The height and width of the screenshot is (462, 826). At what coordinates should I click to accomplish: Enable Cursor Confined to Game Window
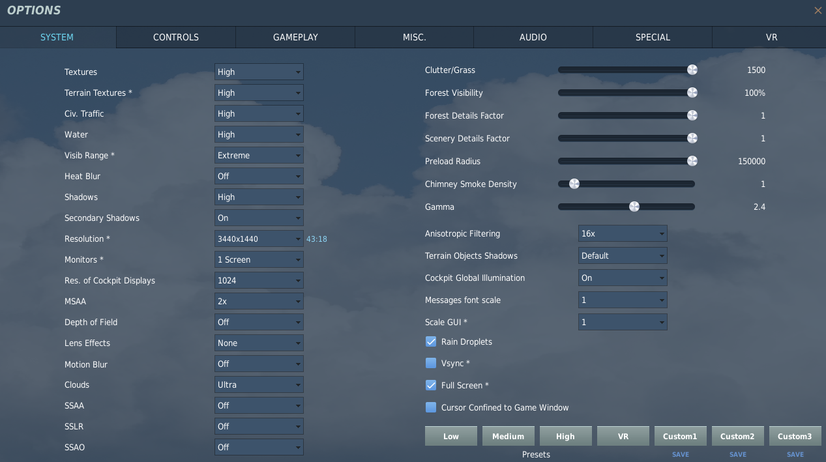[431, 407]
